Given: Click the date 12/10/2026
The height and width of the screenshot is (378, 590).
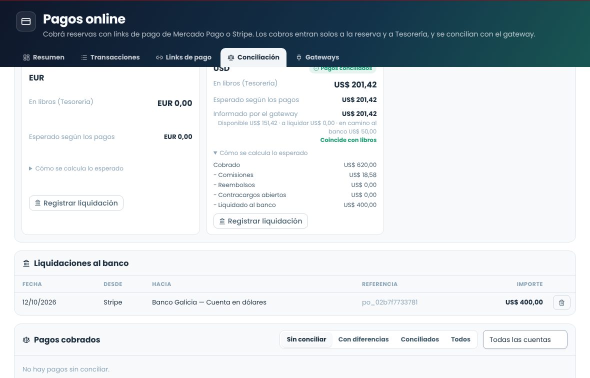Looking at the screenshot, I should [39, 302].
